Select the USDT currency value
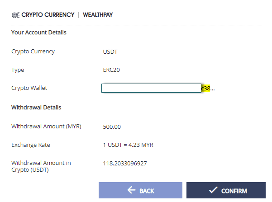The width and height of the screenshot is (272, 202). [x=111, y=52]
